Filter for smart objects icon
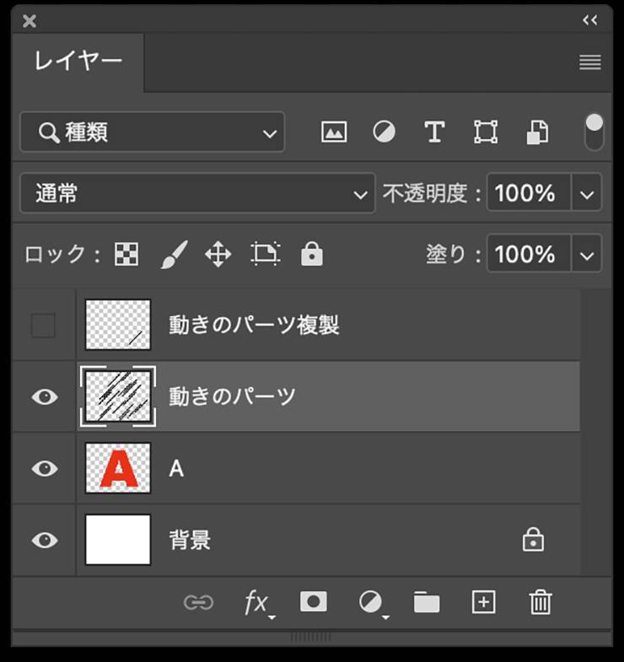This screenshot has width=624, height=662. coord(537,132)
